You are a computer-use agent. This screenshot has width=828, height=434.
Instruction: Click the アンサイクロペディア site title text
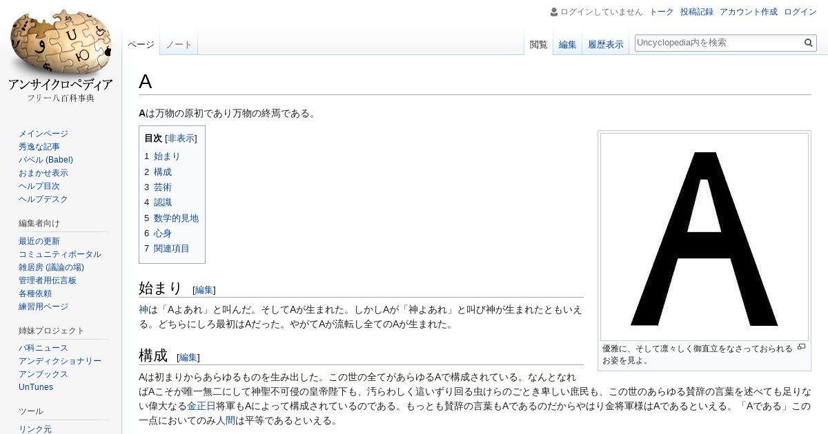(61, 85)
